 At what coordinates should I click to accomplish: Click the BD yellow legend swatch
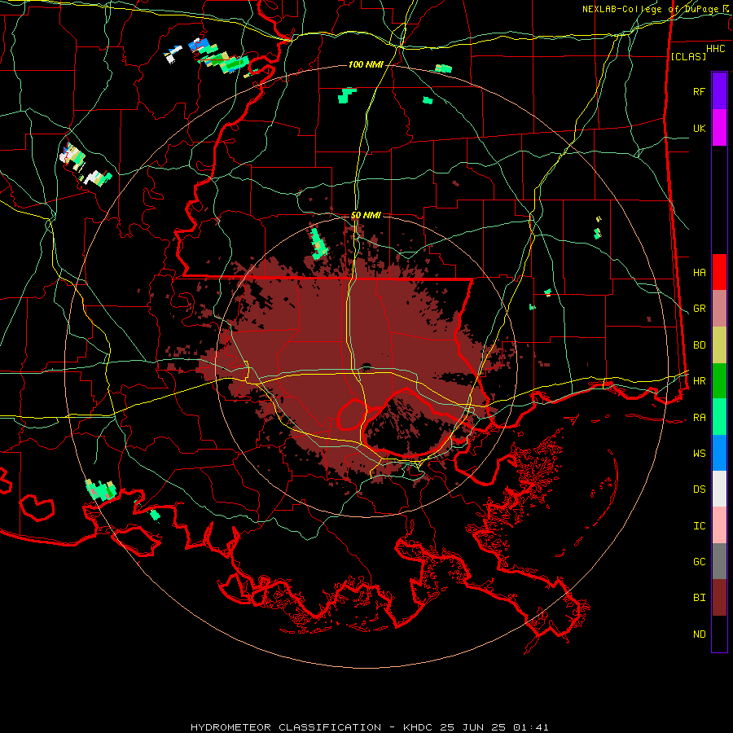coord(719,345)
